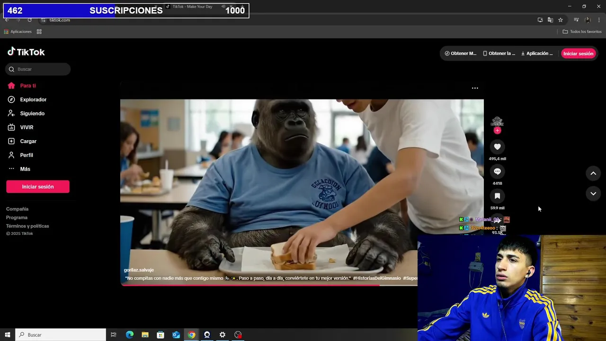Open the Chrome profile avatar
606x341 pixels.
[588, 20]
